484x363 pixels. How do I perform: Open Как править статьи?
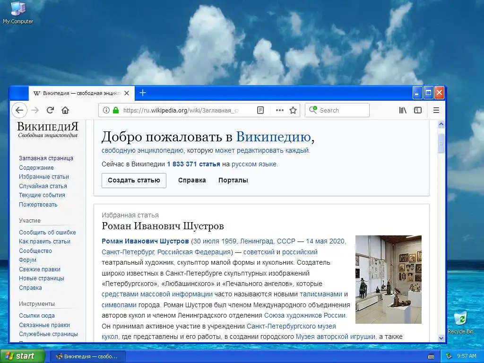(x=45, y=242)
